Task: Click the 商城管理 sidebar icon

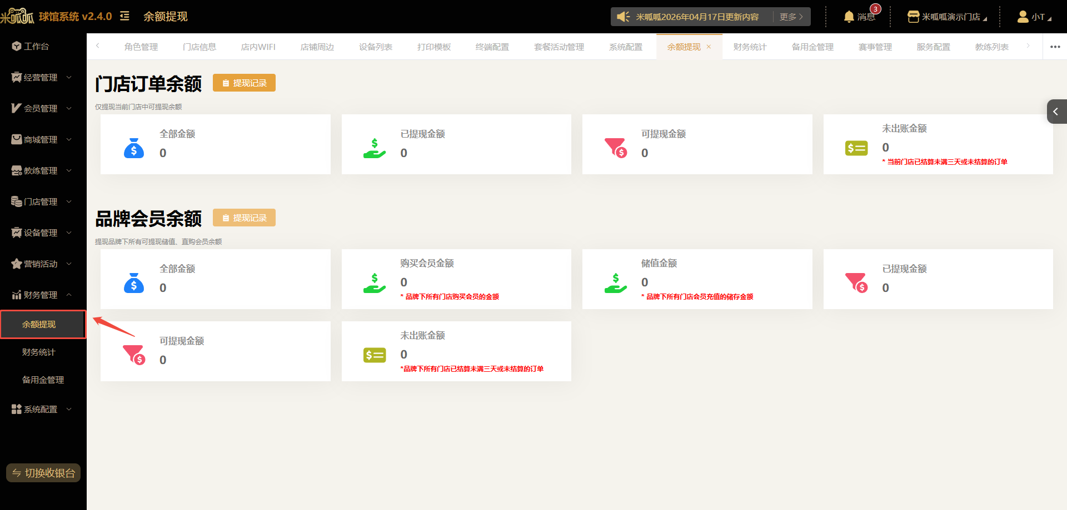Action: [17, 139]
